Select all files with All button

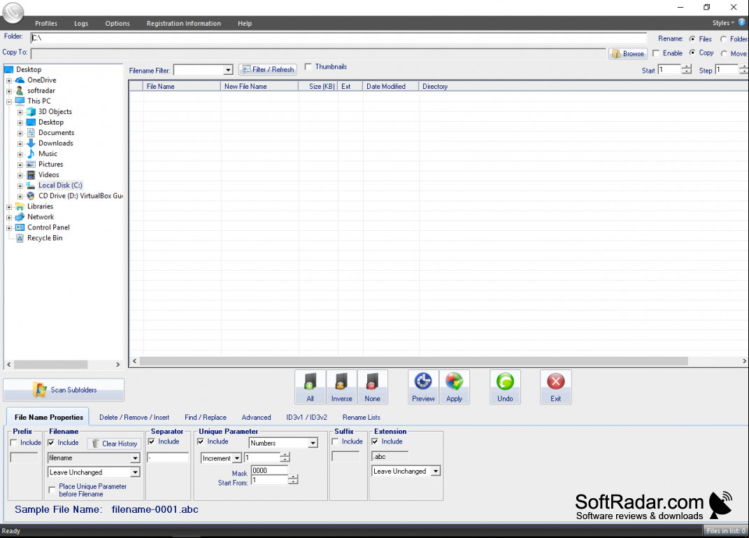tap(310, 387)
